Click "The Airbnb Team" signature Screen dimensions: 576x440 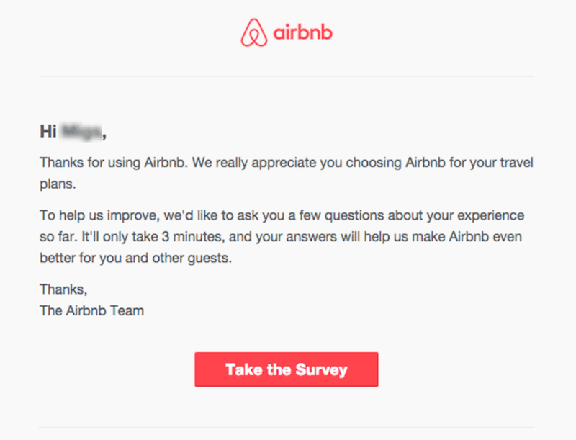[x=91, y=311]
